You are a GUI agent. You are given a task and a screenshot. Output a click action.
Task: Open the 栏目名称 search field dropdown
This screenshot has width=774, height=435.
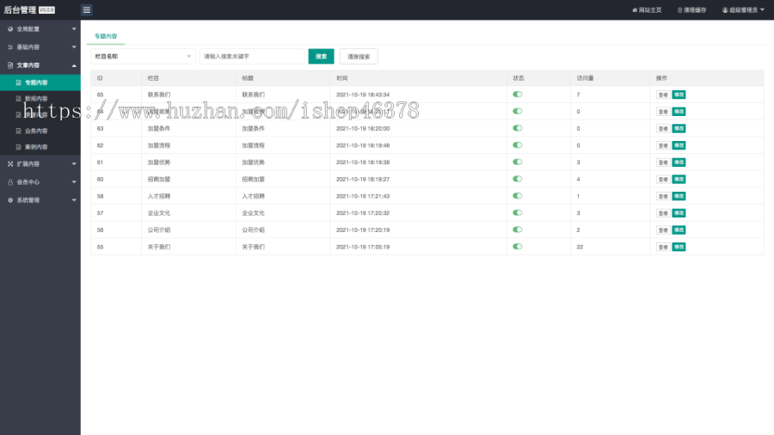pos(143,56)
